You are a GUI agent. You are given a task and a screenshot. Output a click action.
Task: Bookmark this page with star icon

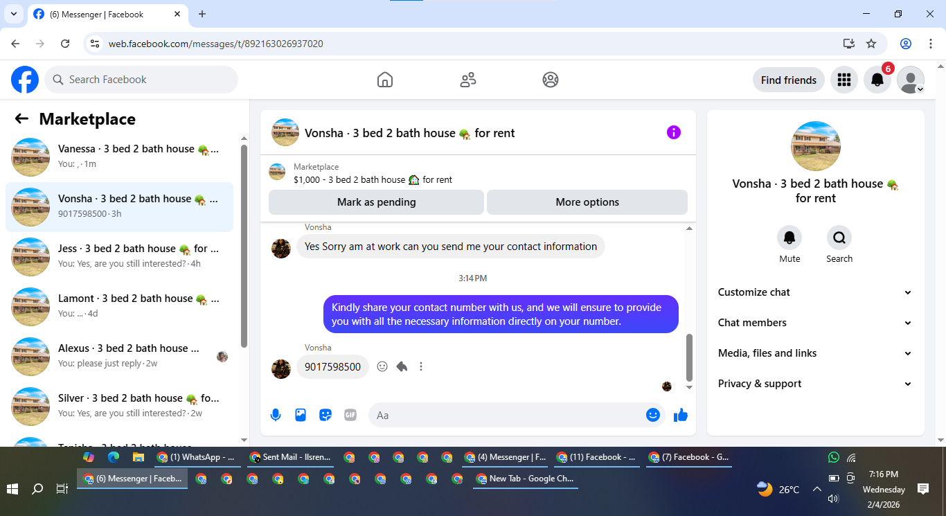(x=871, y=44)
